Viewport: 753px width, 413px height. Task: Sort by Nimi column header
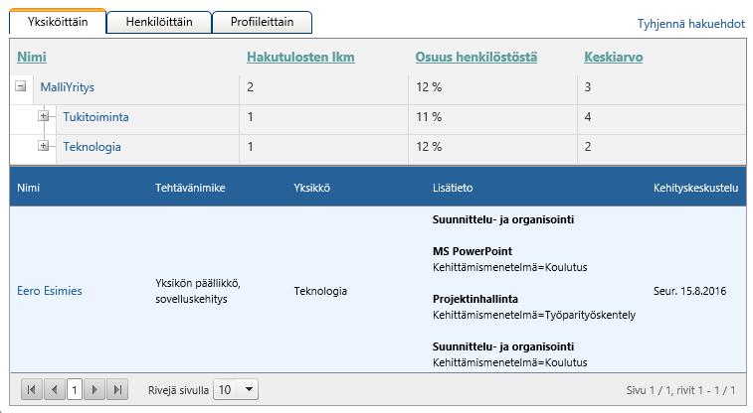[x=32, y=57]
